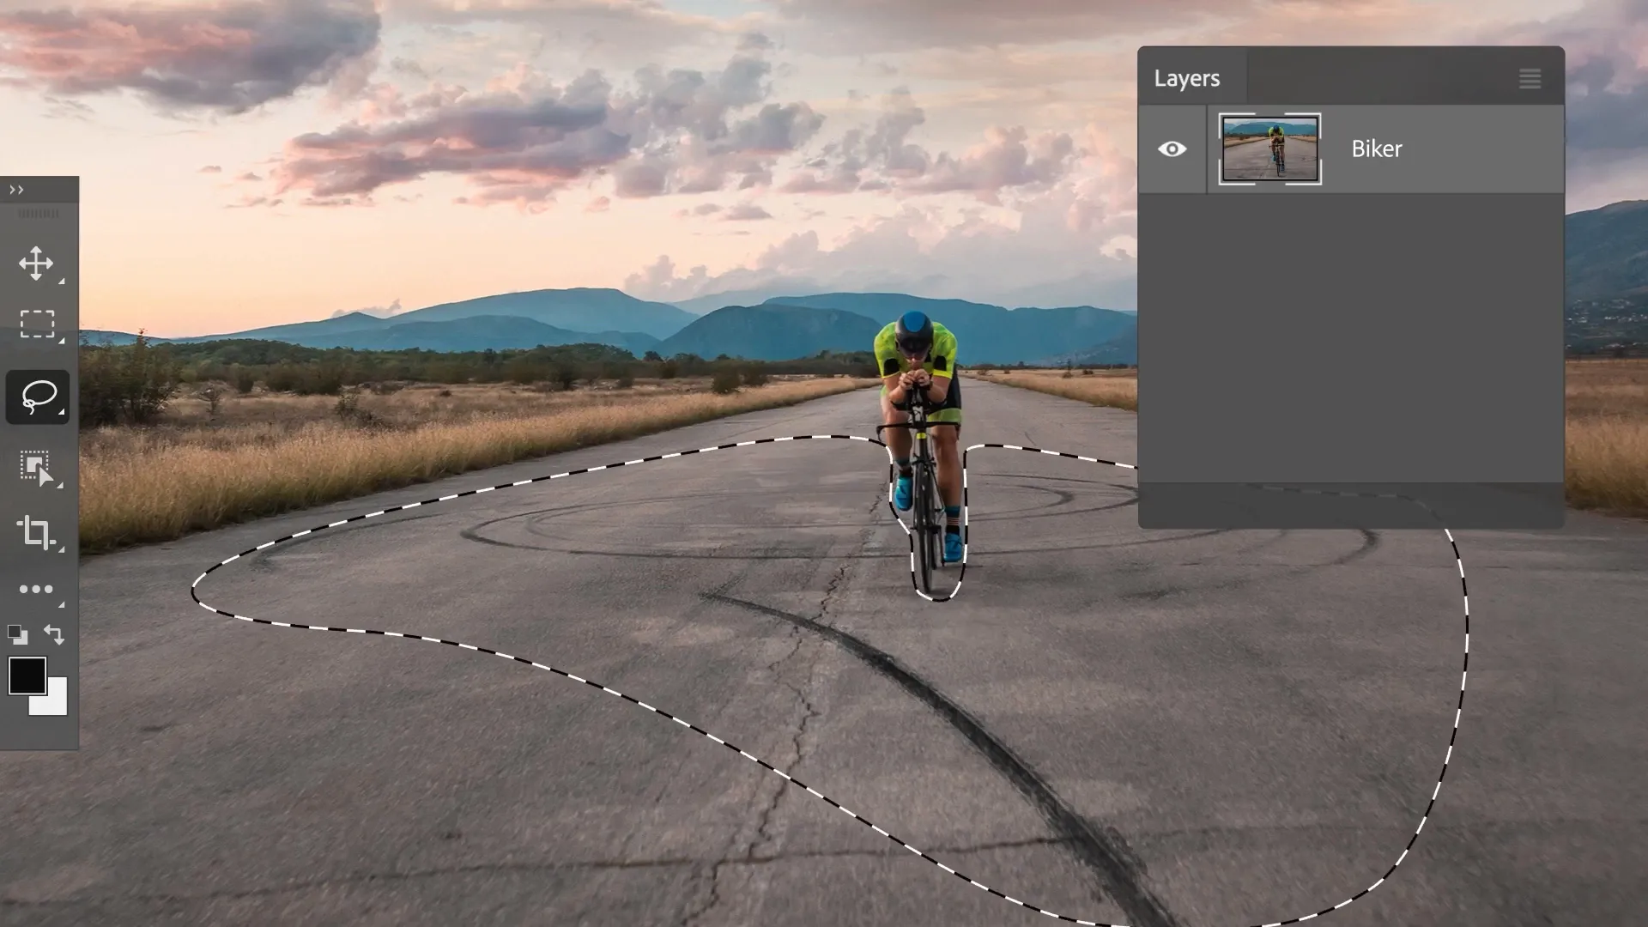Open the Crop tool flyout triangle

61,549
